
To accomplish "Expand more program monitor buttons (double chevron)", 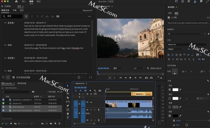I will click(158, 77).
